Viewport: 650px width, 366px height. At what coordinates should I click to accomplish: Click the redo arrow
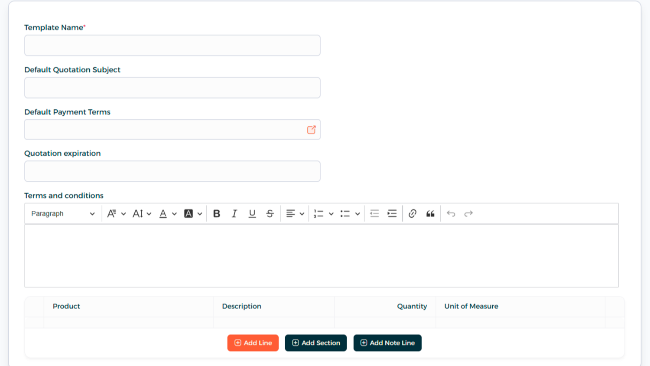(x=468, y=214)
